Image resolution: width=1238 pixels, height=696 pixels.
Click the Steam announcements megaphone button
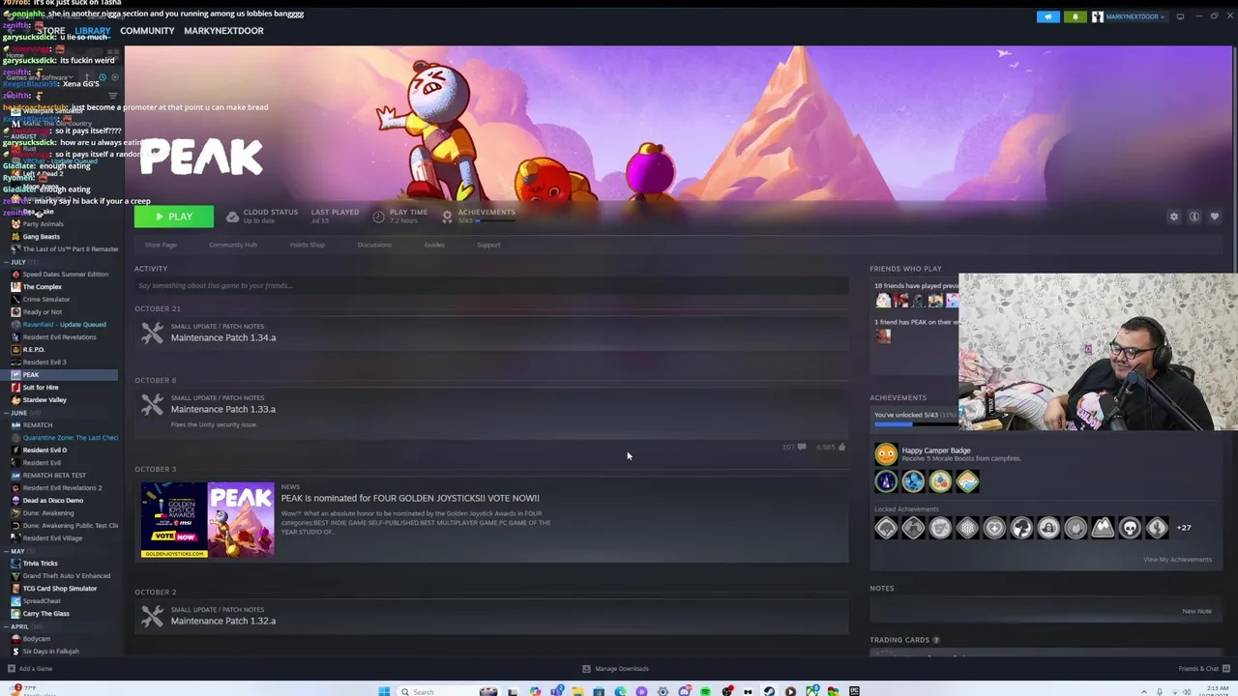1048,16
